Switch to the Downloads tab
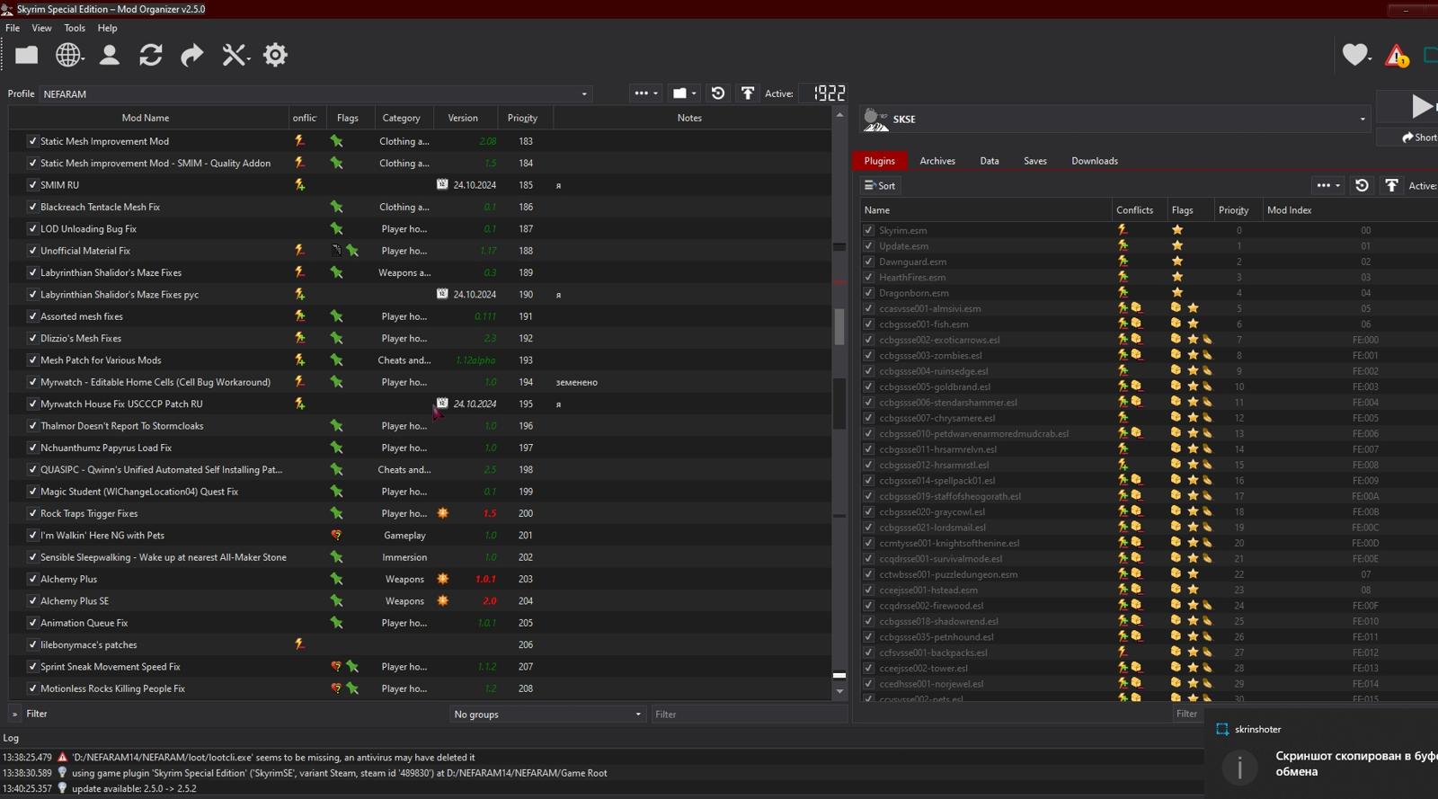The image size is (1438, 799). 1095,161
